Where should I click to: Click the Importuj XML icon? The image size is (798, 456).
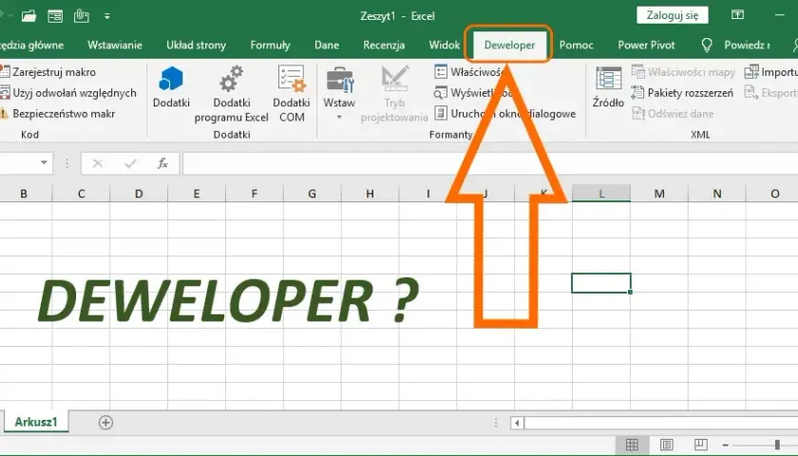pos(751,72)
